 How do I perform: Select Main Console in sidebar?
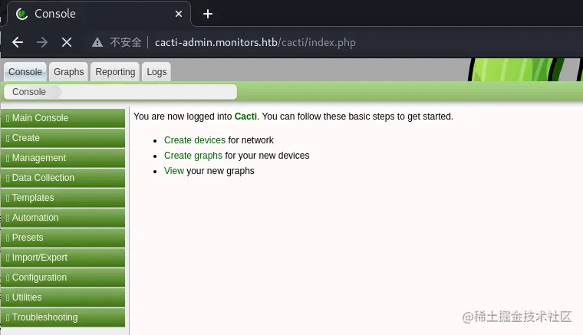[63, 118]
